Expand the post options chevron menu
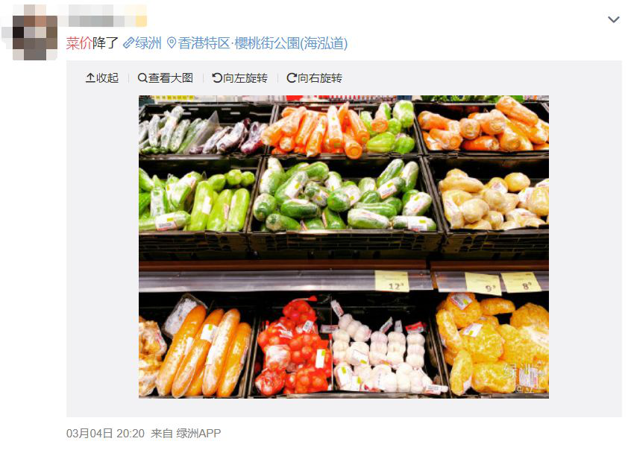The width and height of the screenshot is (631, 453). coord(613,19)
